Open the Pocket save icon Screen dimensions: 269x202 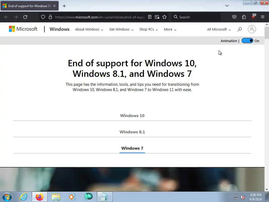click(x=234, y=17)
